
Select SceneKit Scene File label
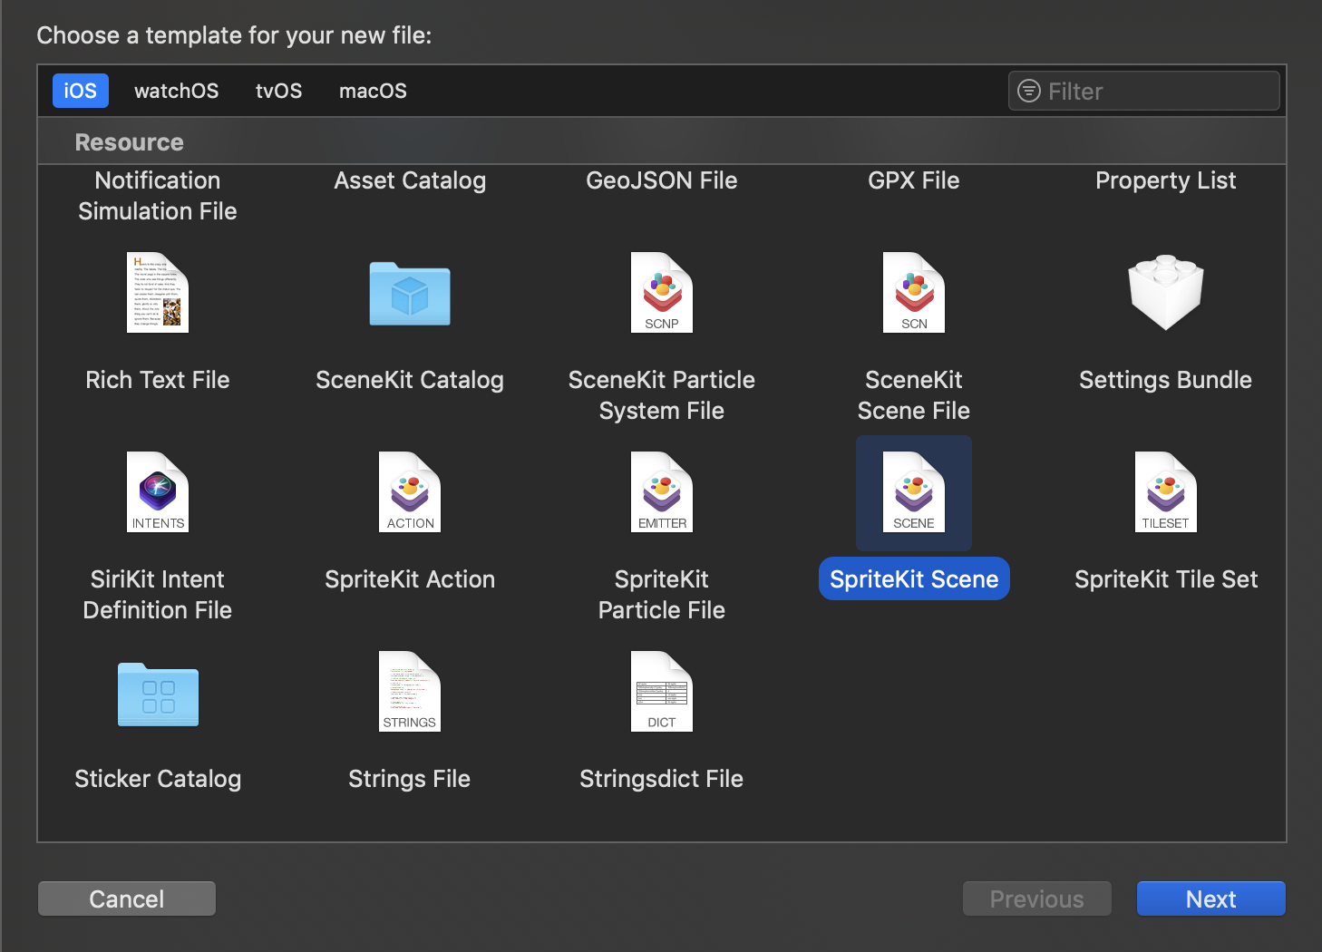[914, 395]
